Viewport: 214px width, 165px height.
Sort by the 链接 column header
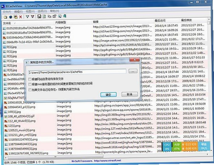pos(96,22)
